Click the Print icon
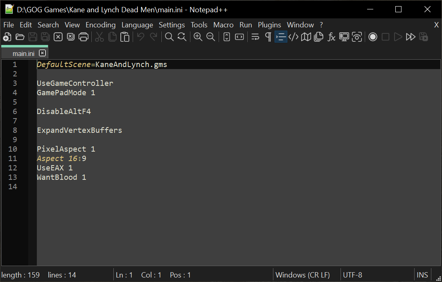This screenshot has height=282, width=442. click(x=83, y=37)
